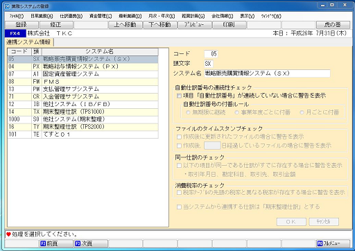Click the days-elapsed input box after 作成後
The height and width of the screenshot is (251, 355).
pyautogui.click(x=212, y=146)
